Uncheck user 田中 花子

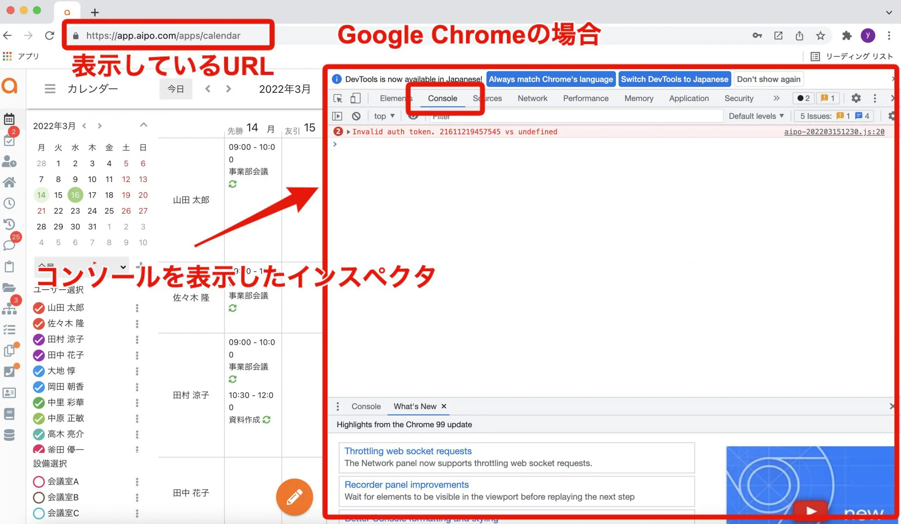39,355
